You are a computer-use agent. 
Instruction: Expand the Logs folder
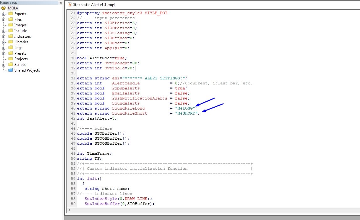pos(3,48)
